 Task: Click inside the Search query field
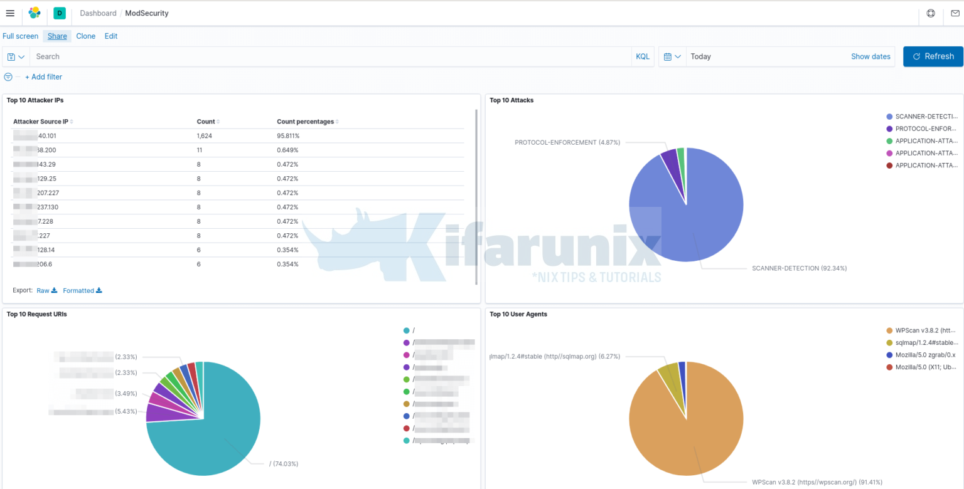tap(251, 56)
